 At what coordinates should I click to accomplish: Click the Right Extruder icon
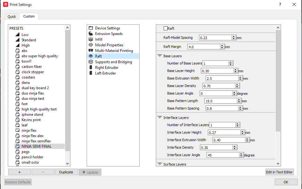tap(91, 68)
